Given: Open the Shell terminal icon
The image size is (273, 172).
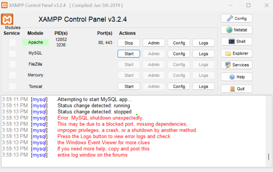Looking at the screenshot, I should pyautogui.click(x=237, y=41).
